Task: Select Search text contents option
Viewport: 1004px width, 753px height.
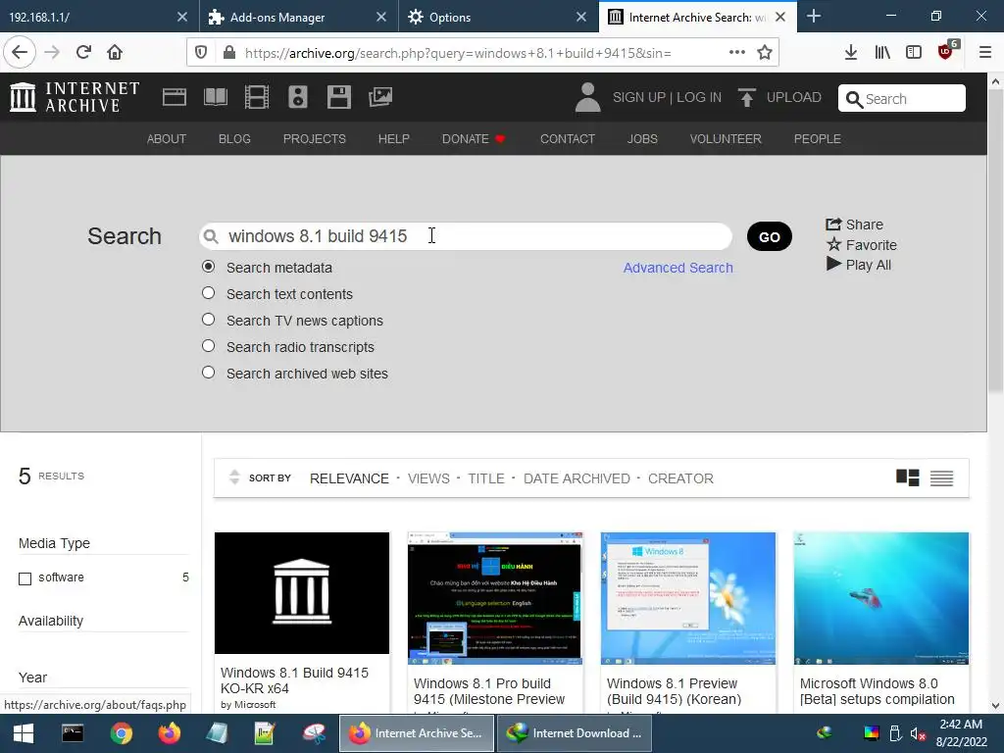Action: pos(208,292)
